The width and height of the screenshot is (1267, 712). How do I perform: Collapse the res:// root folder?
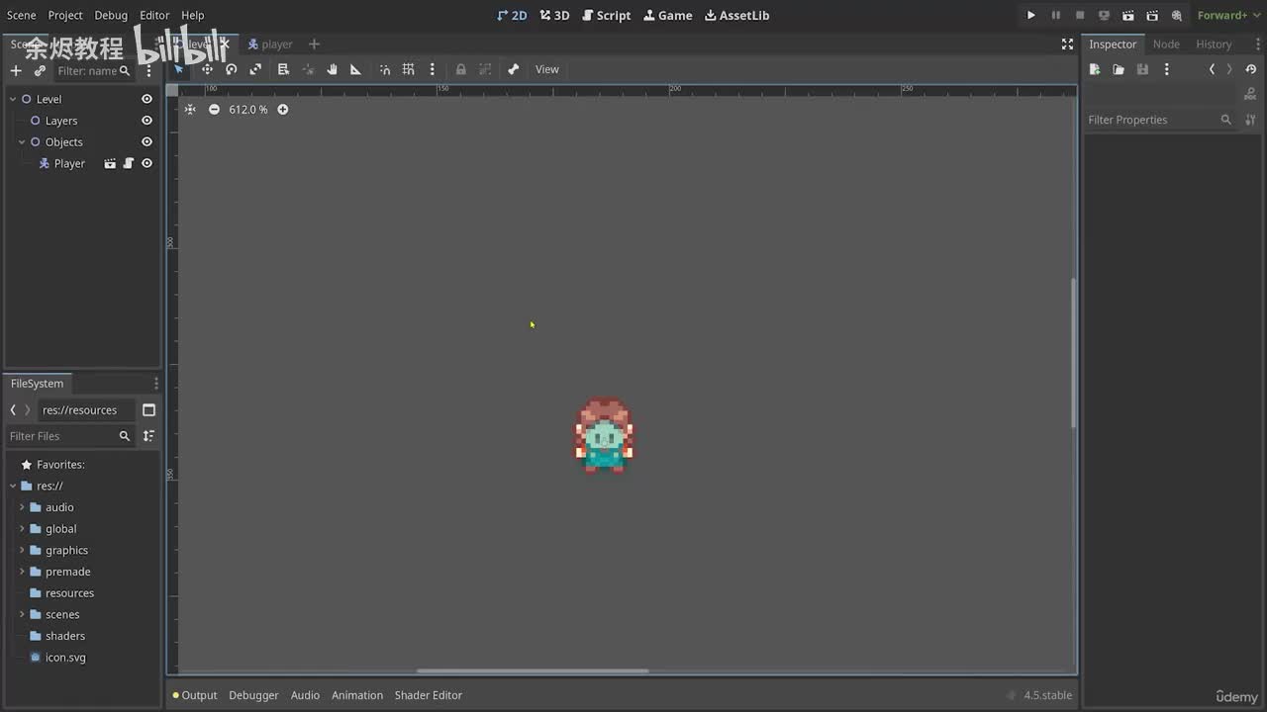tap(13, 487)
